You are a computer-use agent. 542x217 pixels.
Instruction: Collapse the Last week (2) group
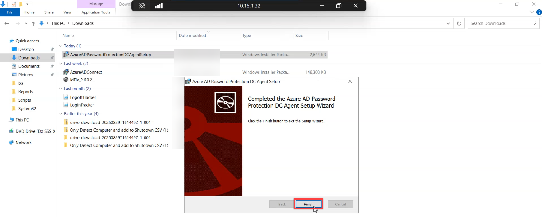(x=61, y=64)
